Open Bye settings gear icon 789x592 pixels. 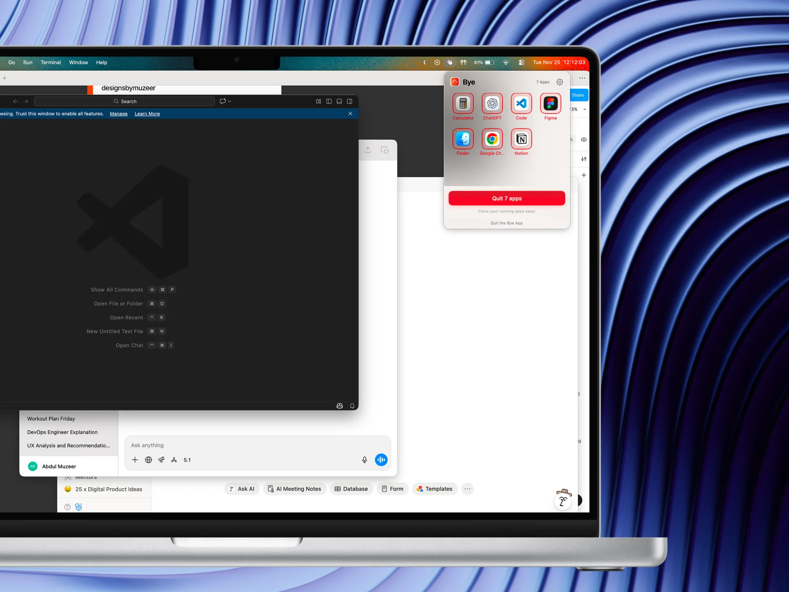tap(559, 82)
